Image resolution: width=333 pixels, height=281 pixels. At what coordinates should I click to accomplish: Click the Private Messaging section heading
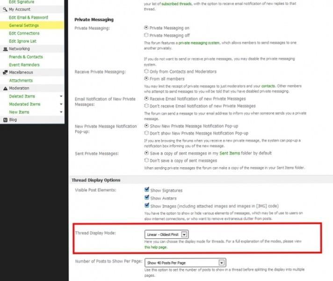coord(94,20)
